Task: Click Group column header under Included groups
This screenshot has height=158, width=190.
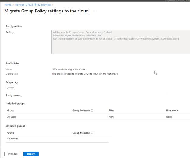Action: click(x=11, y=111)
